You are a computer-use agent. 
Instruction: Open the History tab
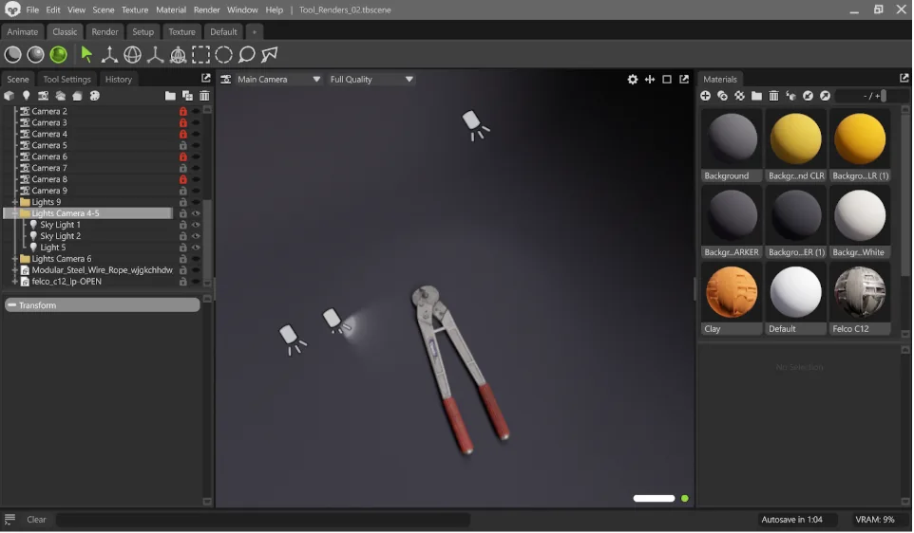[x=119, y=79]
